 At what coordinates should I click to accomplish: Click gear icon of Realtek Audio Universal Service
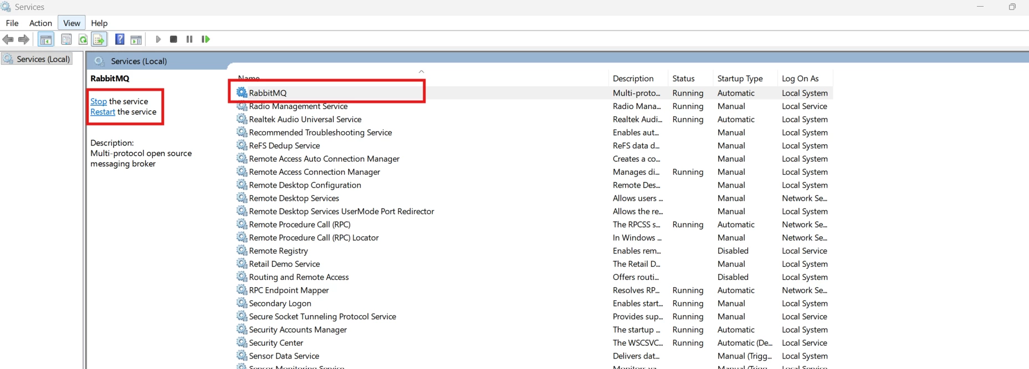[242, 119]
